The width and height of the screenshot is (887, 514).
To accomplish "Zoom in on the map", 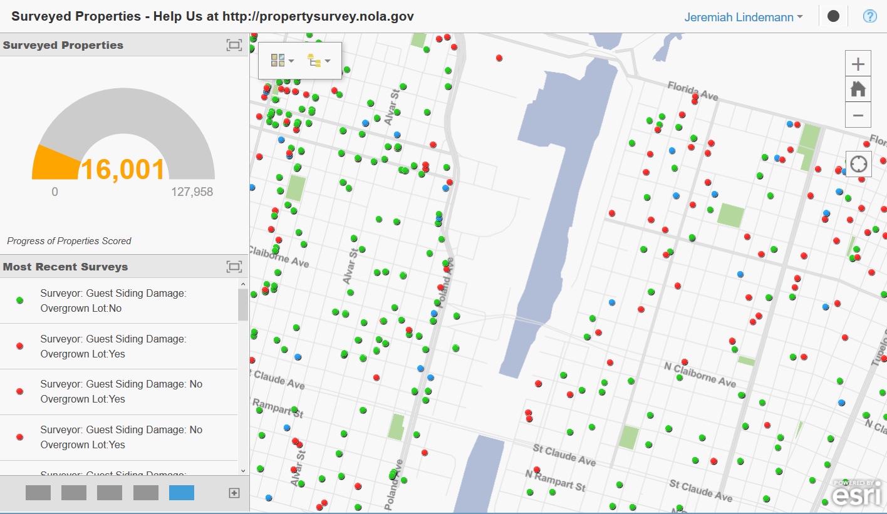I will 858,64.
